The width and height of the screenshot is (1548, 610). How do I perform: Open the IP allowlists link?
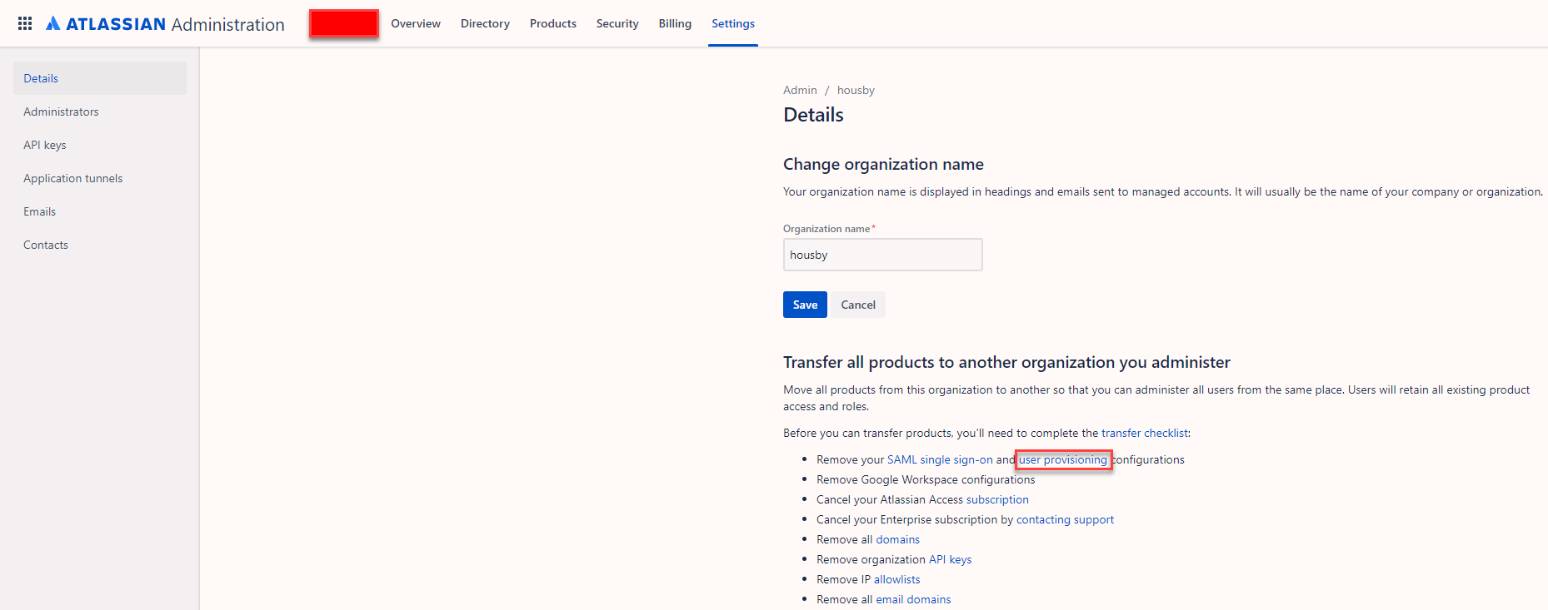897,579
